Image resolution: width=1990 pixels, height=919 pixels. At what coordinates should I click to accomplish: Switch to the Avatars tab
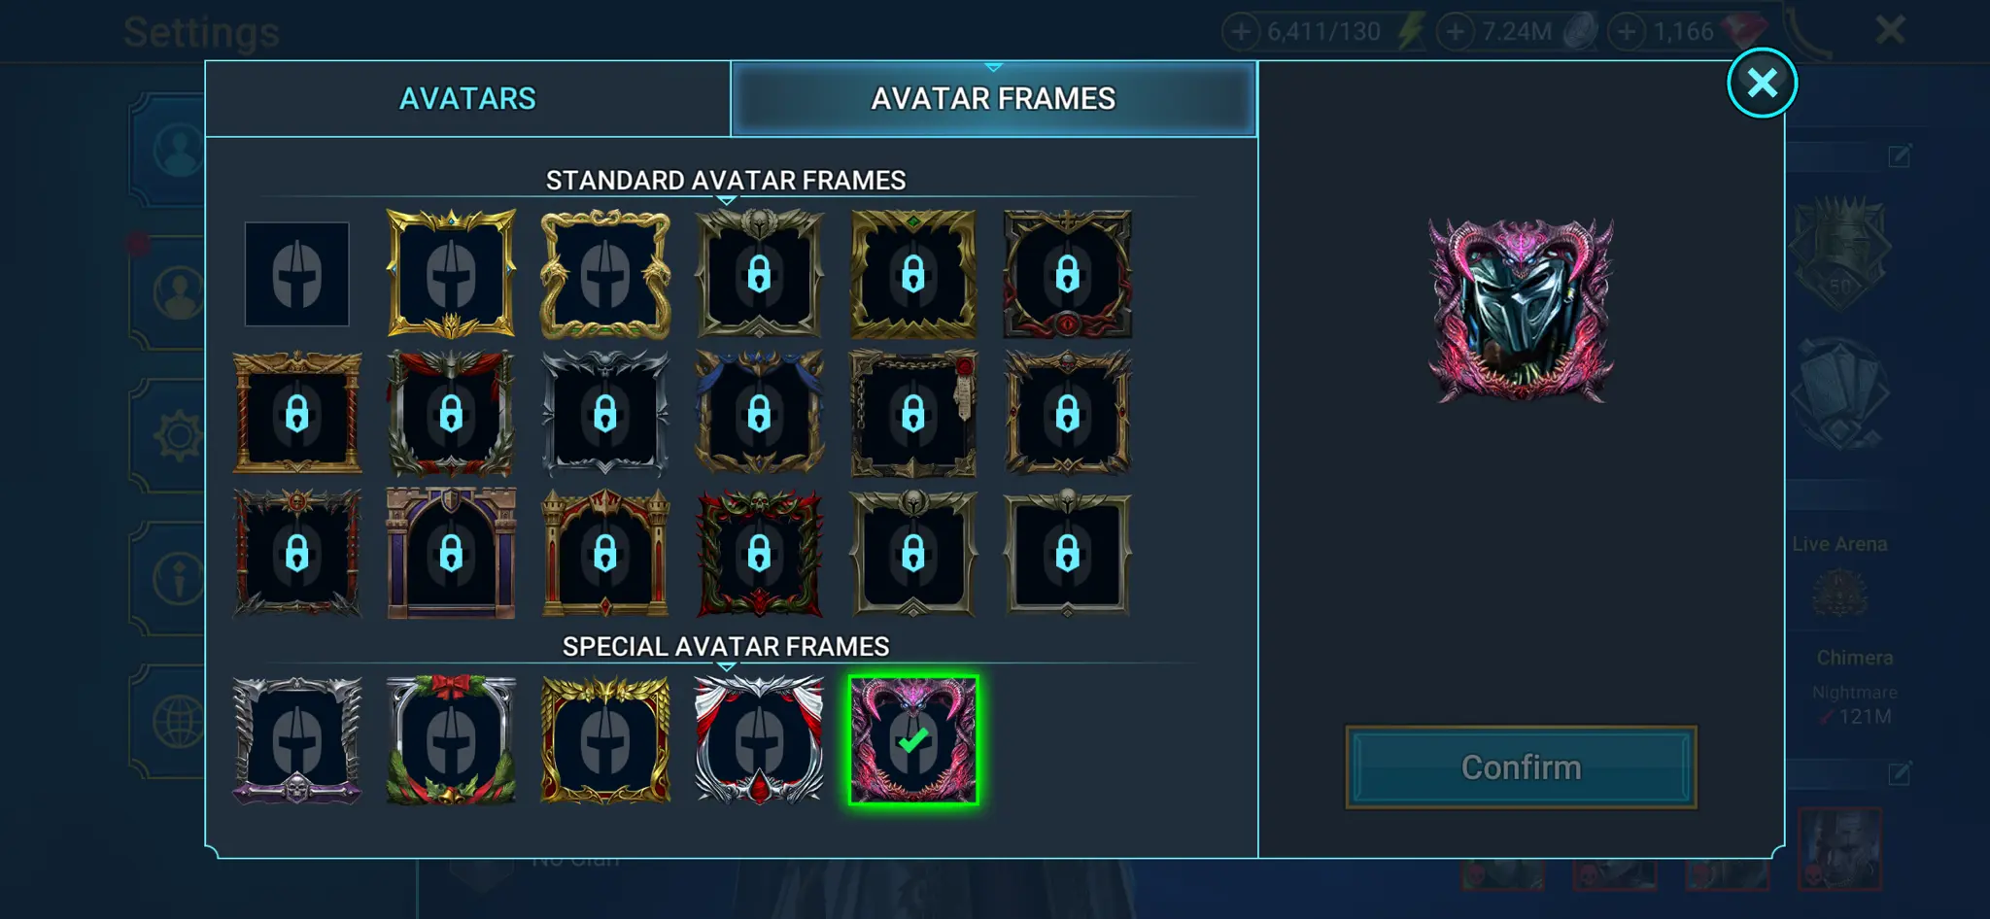point(467,98)
